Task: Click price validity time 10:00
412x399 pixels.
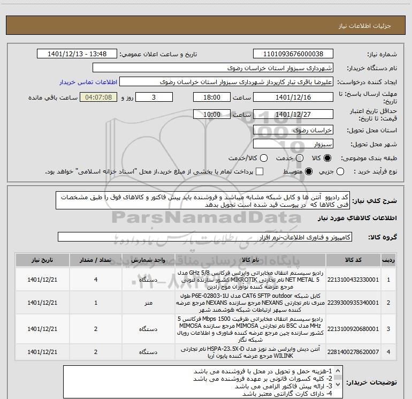Action: coord(212,115)
